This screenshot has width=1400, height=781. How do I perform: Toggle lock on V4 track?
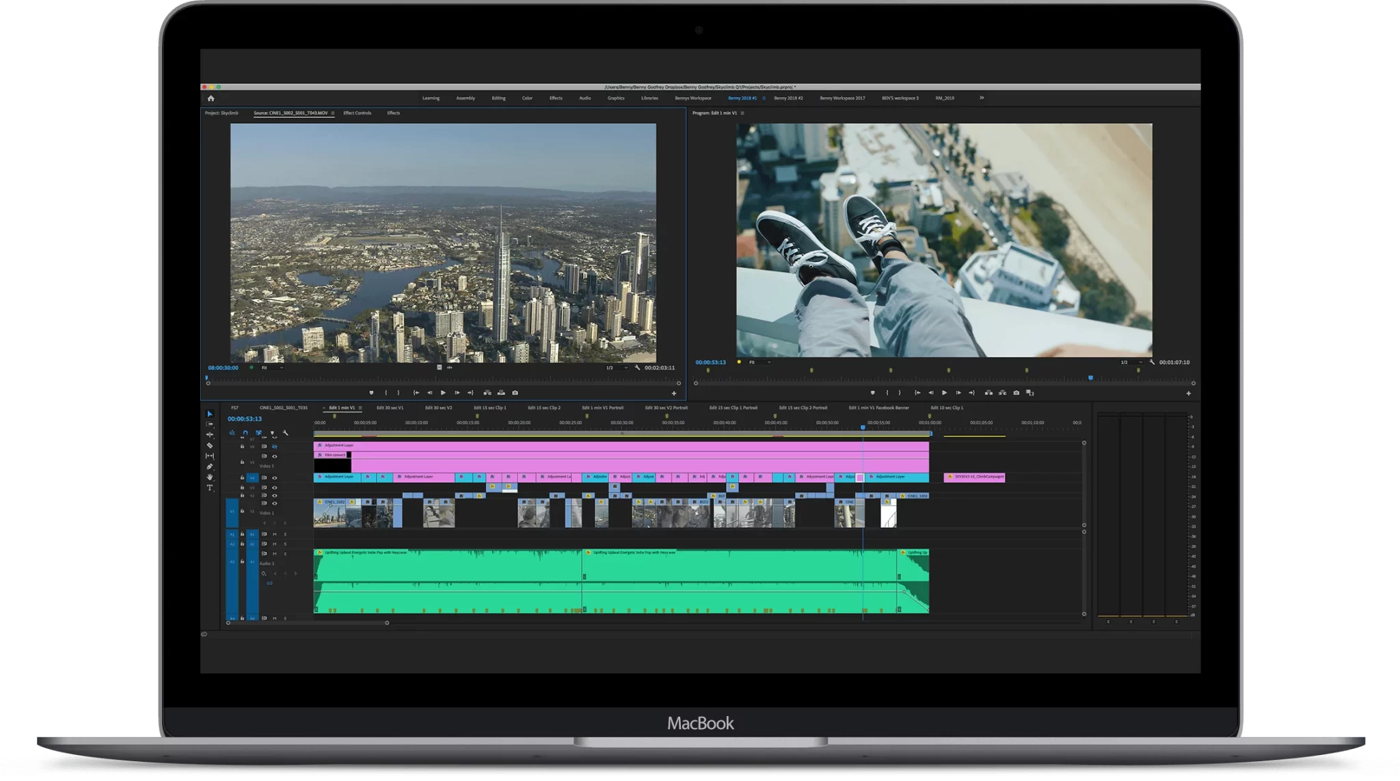[x=242, y=478]
